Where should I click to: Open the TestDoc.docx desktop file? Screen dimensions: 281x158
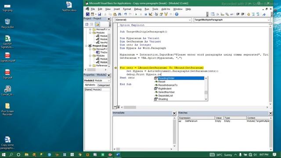click(69, 7)
